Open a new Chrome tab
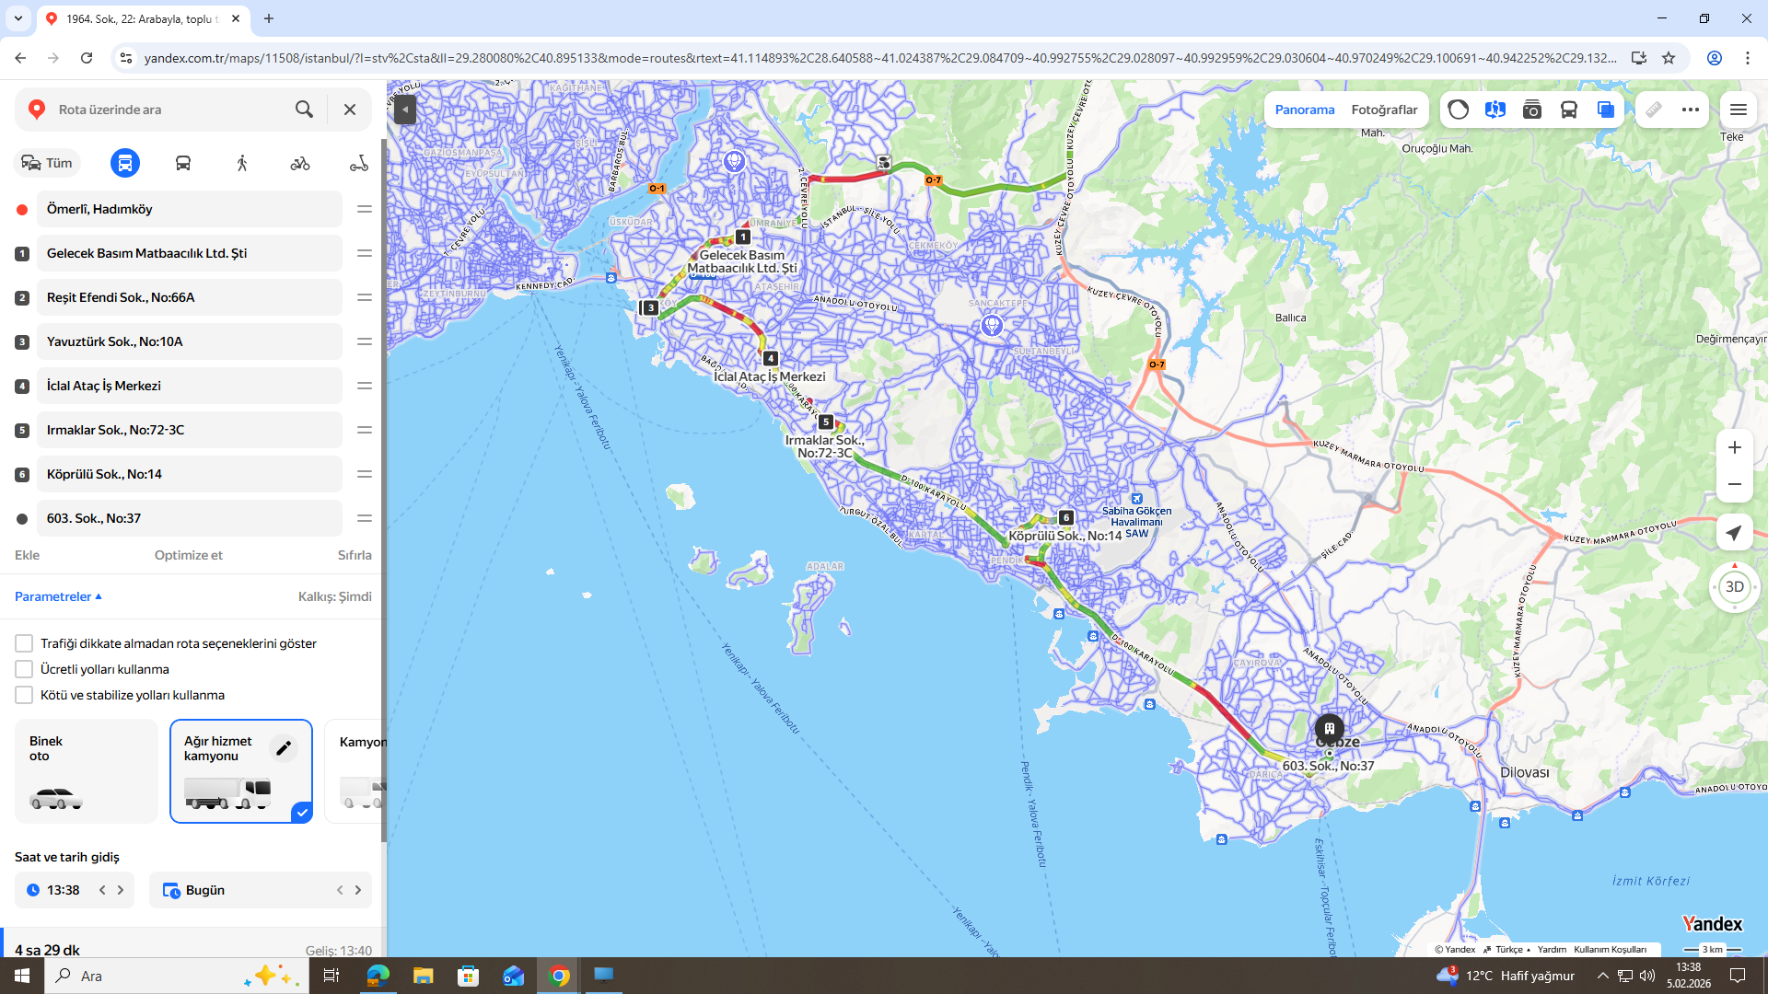This screenshot has width=1768, height=994. (269, 18)
